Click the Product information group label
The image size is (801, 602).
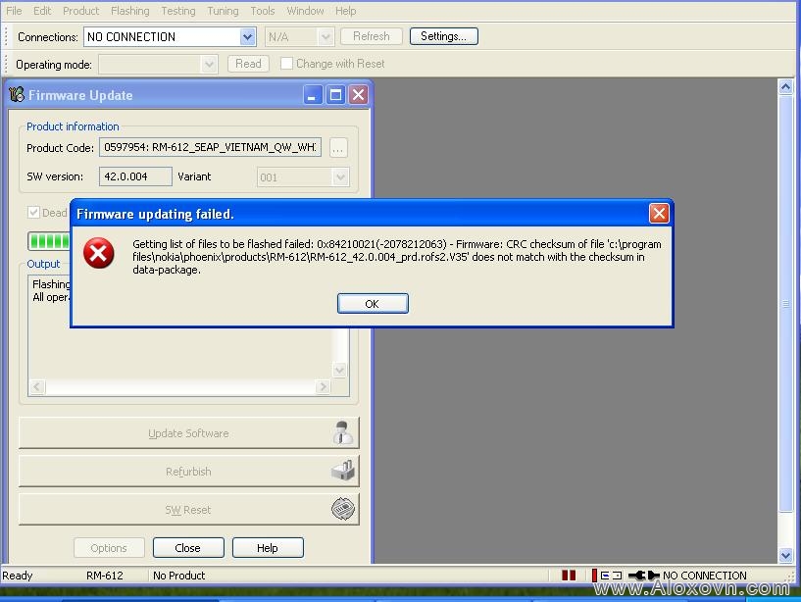pyautogui.click(x=73, y=126)
